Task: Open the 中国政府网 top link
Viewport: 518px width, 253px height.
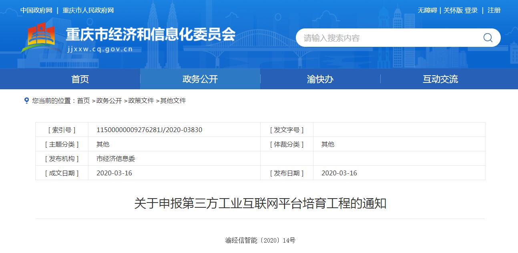Action: tap(36, 10)
